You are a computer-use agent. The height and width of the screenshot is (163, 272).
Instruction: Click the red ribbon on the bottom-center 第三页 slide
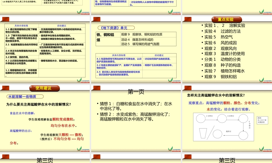click(x=96, y=157)
